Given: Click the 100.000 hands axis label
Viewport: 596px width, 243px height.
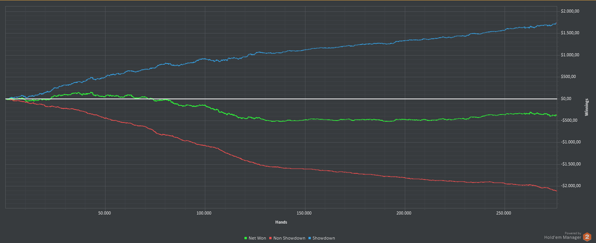Looking at the screenshot, I should [204, 213].
